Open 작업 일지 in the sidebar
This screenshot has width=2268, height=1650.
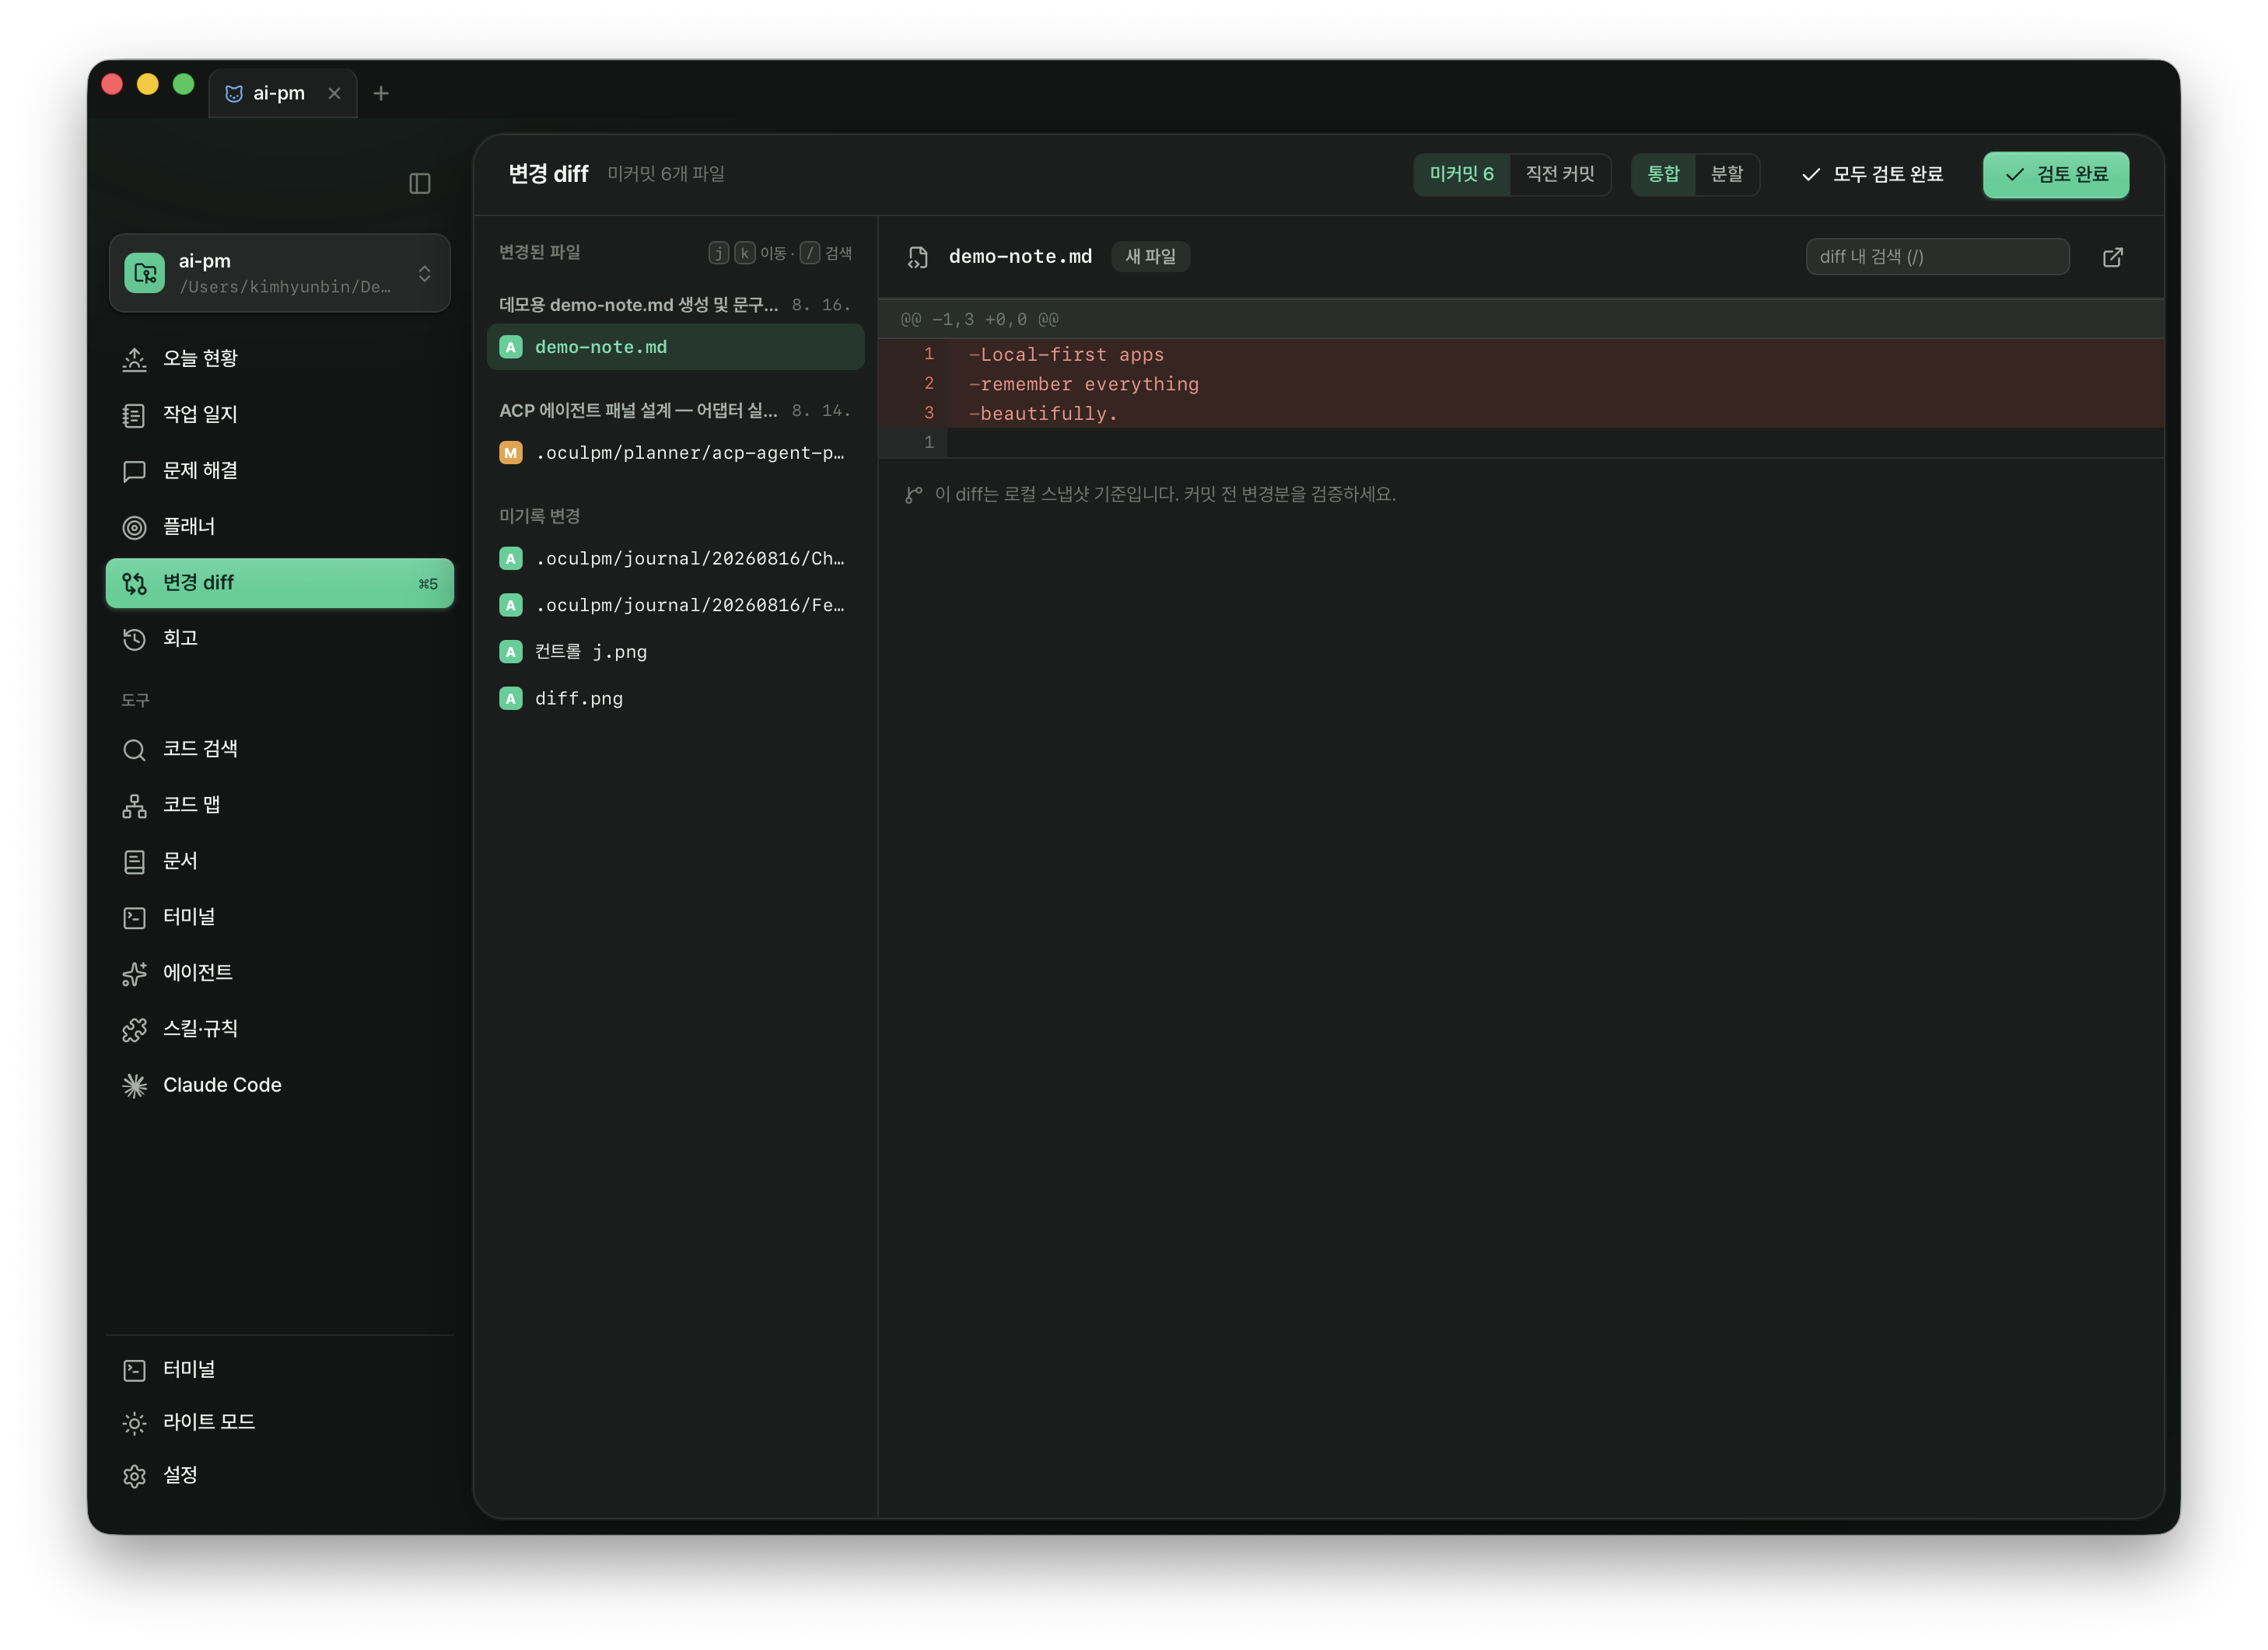279,414
